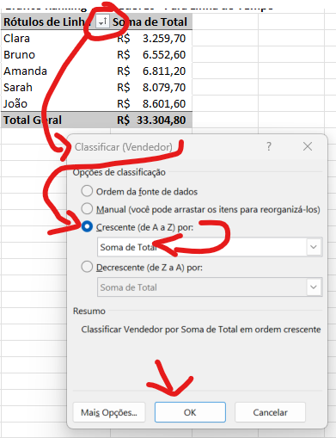Click the Cancelar button
Viewport: 336px width, 438px height.
click(270, 412)
